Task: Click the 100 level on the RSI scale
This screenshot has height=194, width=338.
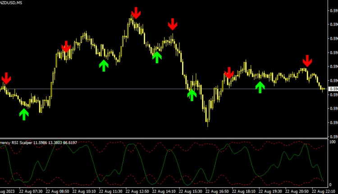Action: 333,143
